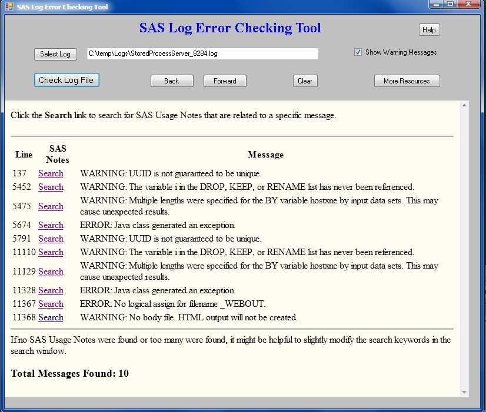This screenshot has height=412, width=486.
Task: Open Search link for line 5452
Action: pyautogui.click(x=51, y=187)
